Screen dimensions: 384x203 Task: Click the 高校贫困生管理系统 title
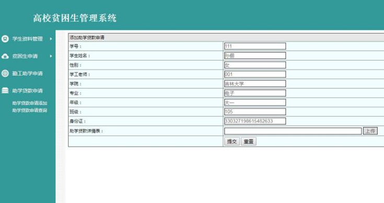pyautogui.click(x=75, y=18)
